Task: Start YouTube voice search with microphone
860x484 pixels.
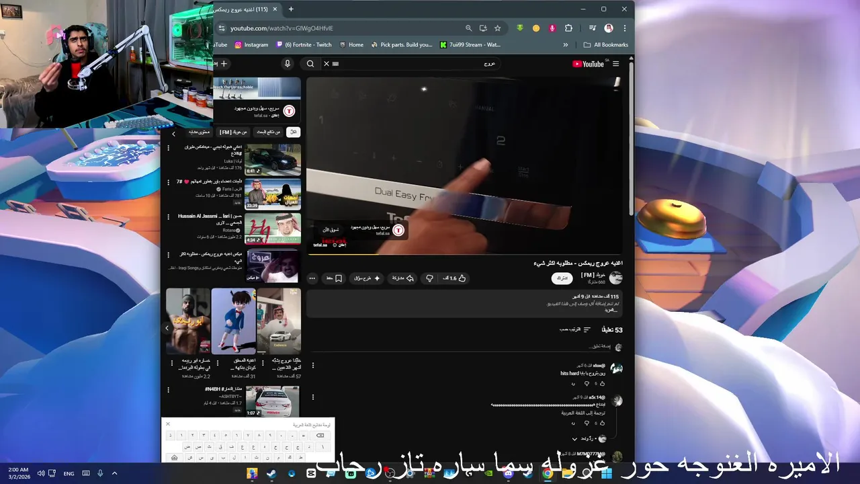Action: coord(288,64)
